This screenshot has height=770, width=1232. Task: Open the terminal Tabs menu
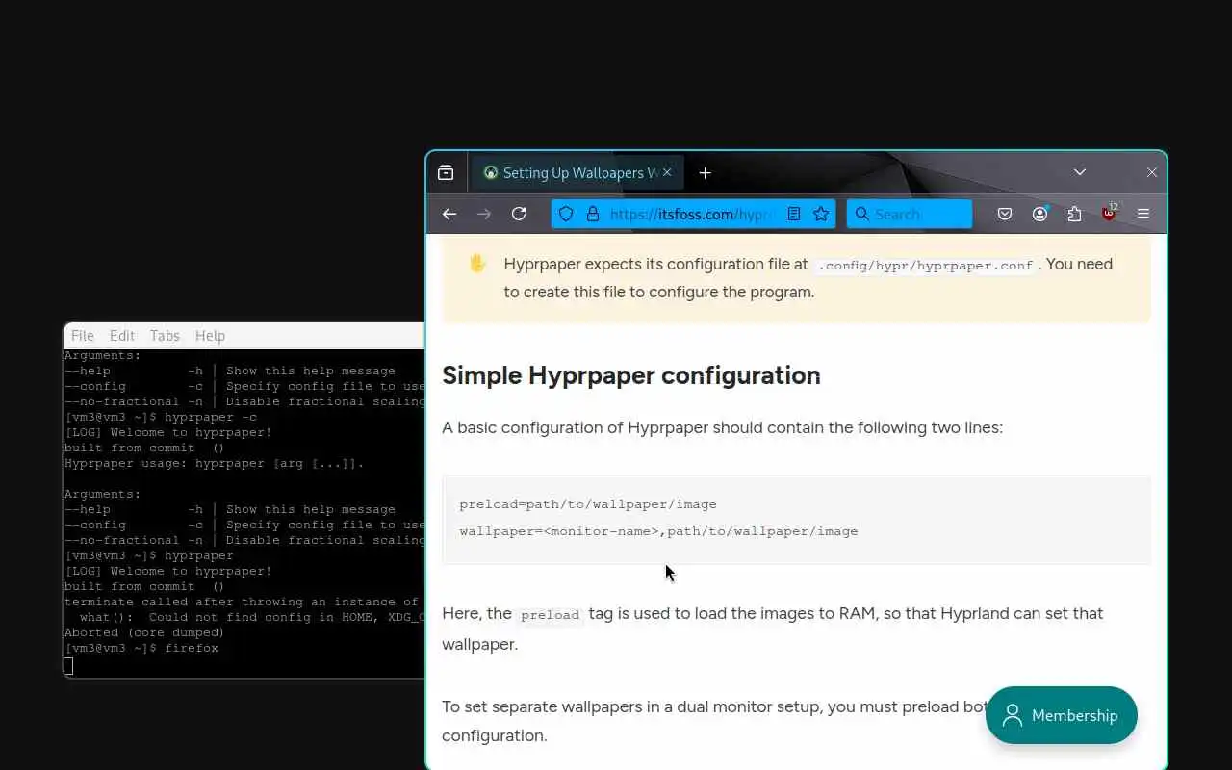(x=165, y=336)
